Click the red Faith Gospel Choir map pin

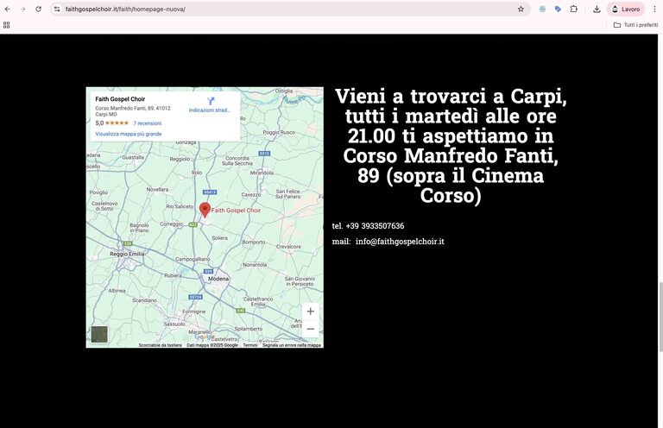(205, 210)
